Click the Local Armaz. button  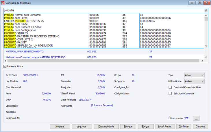point(165,127)
